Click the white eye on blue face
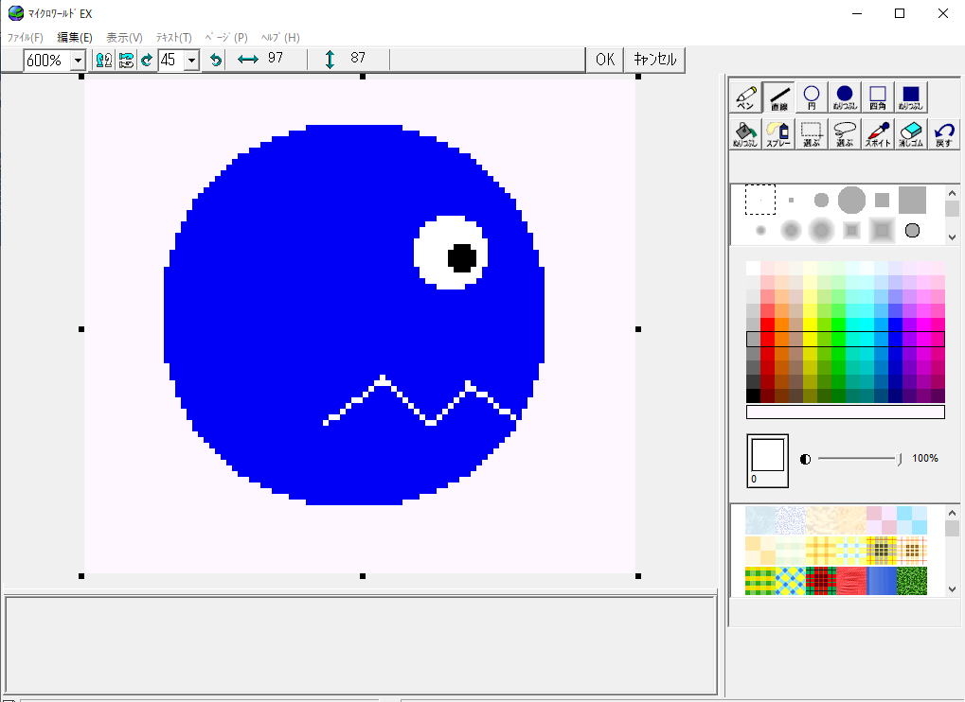965x702 pixels. click(x=451, y=252)
